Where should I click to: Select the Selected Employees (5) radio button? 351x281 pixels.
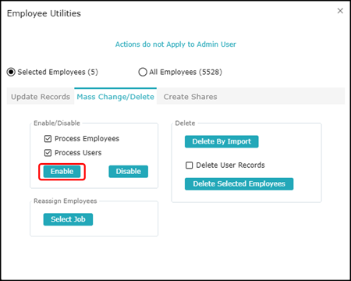click(x=11, y=72)
